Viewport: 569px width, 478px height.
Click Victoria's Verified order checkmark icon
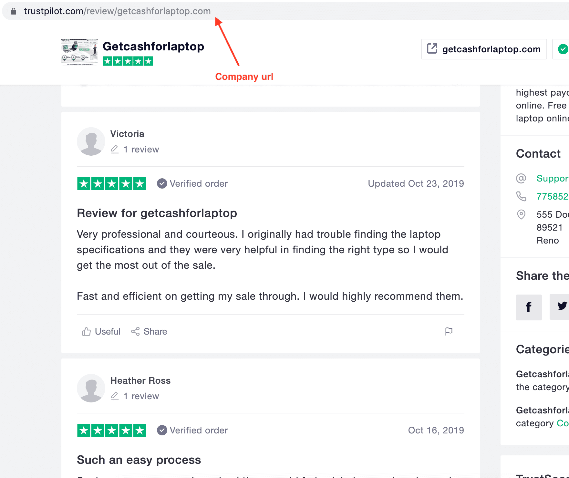click(162, 183)
